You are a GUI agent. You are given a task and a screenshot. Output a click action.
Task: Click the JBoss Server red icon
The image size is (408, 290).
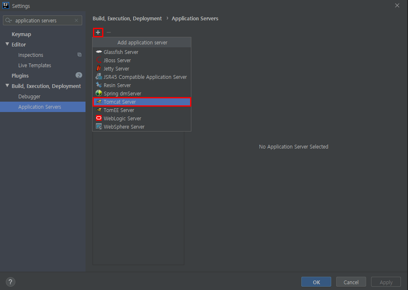(x=99, y=60)
